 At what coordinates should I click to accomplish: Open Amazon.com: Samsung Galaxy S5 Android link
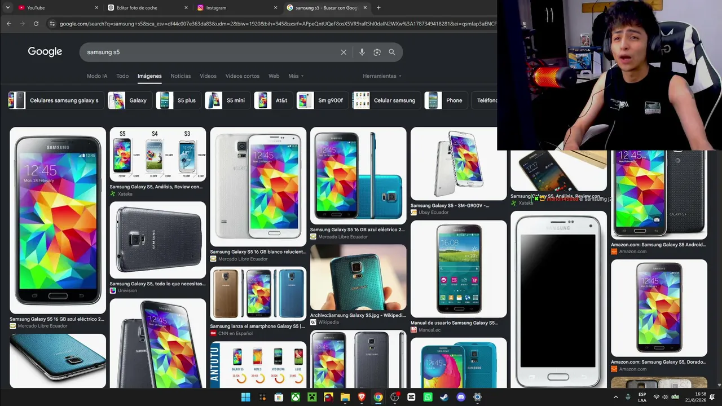point(658,245)
